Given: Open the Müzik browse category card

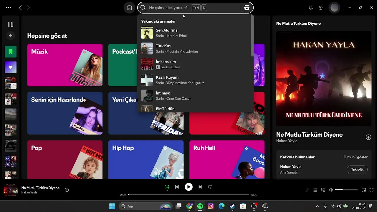Looking at the screenshot, I should 65,65.
